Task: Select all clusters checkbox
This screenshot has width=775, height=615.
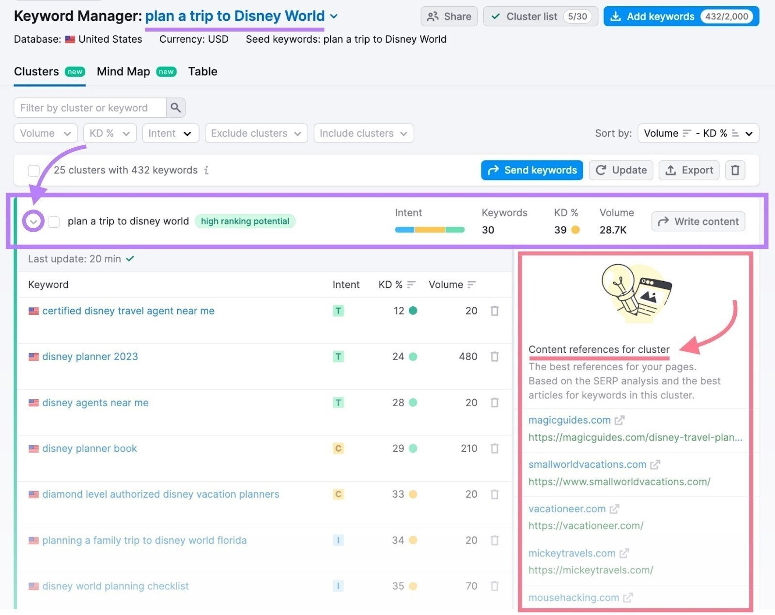Action: [x=34, y=171]
